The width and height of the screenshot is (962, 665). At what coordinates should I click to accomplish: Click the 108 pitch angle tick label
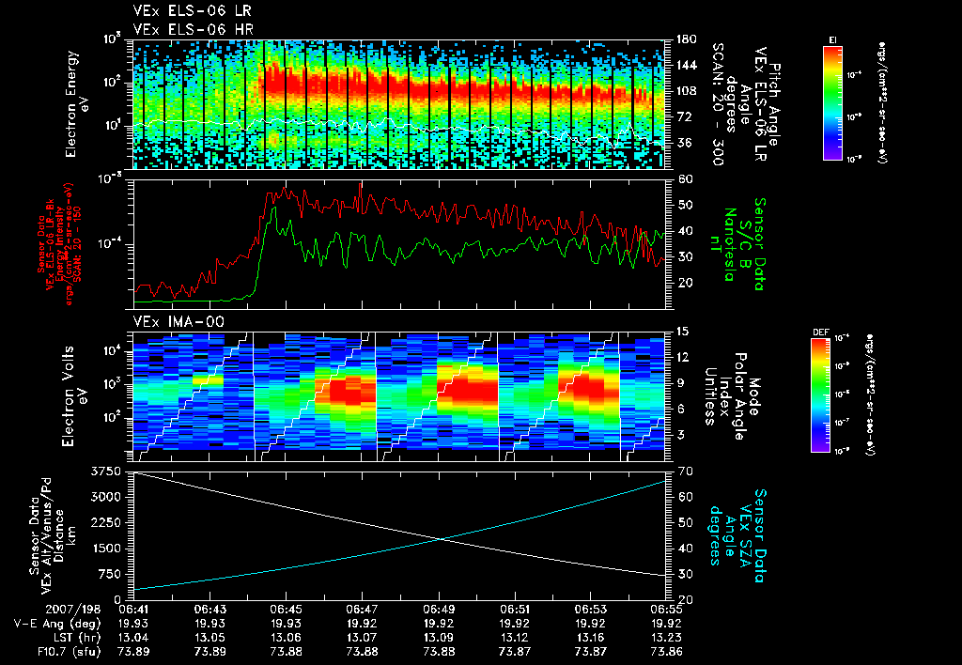pos(687,91)
